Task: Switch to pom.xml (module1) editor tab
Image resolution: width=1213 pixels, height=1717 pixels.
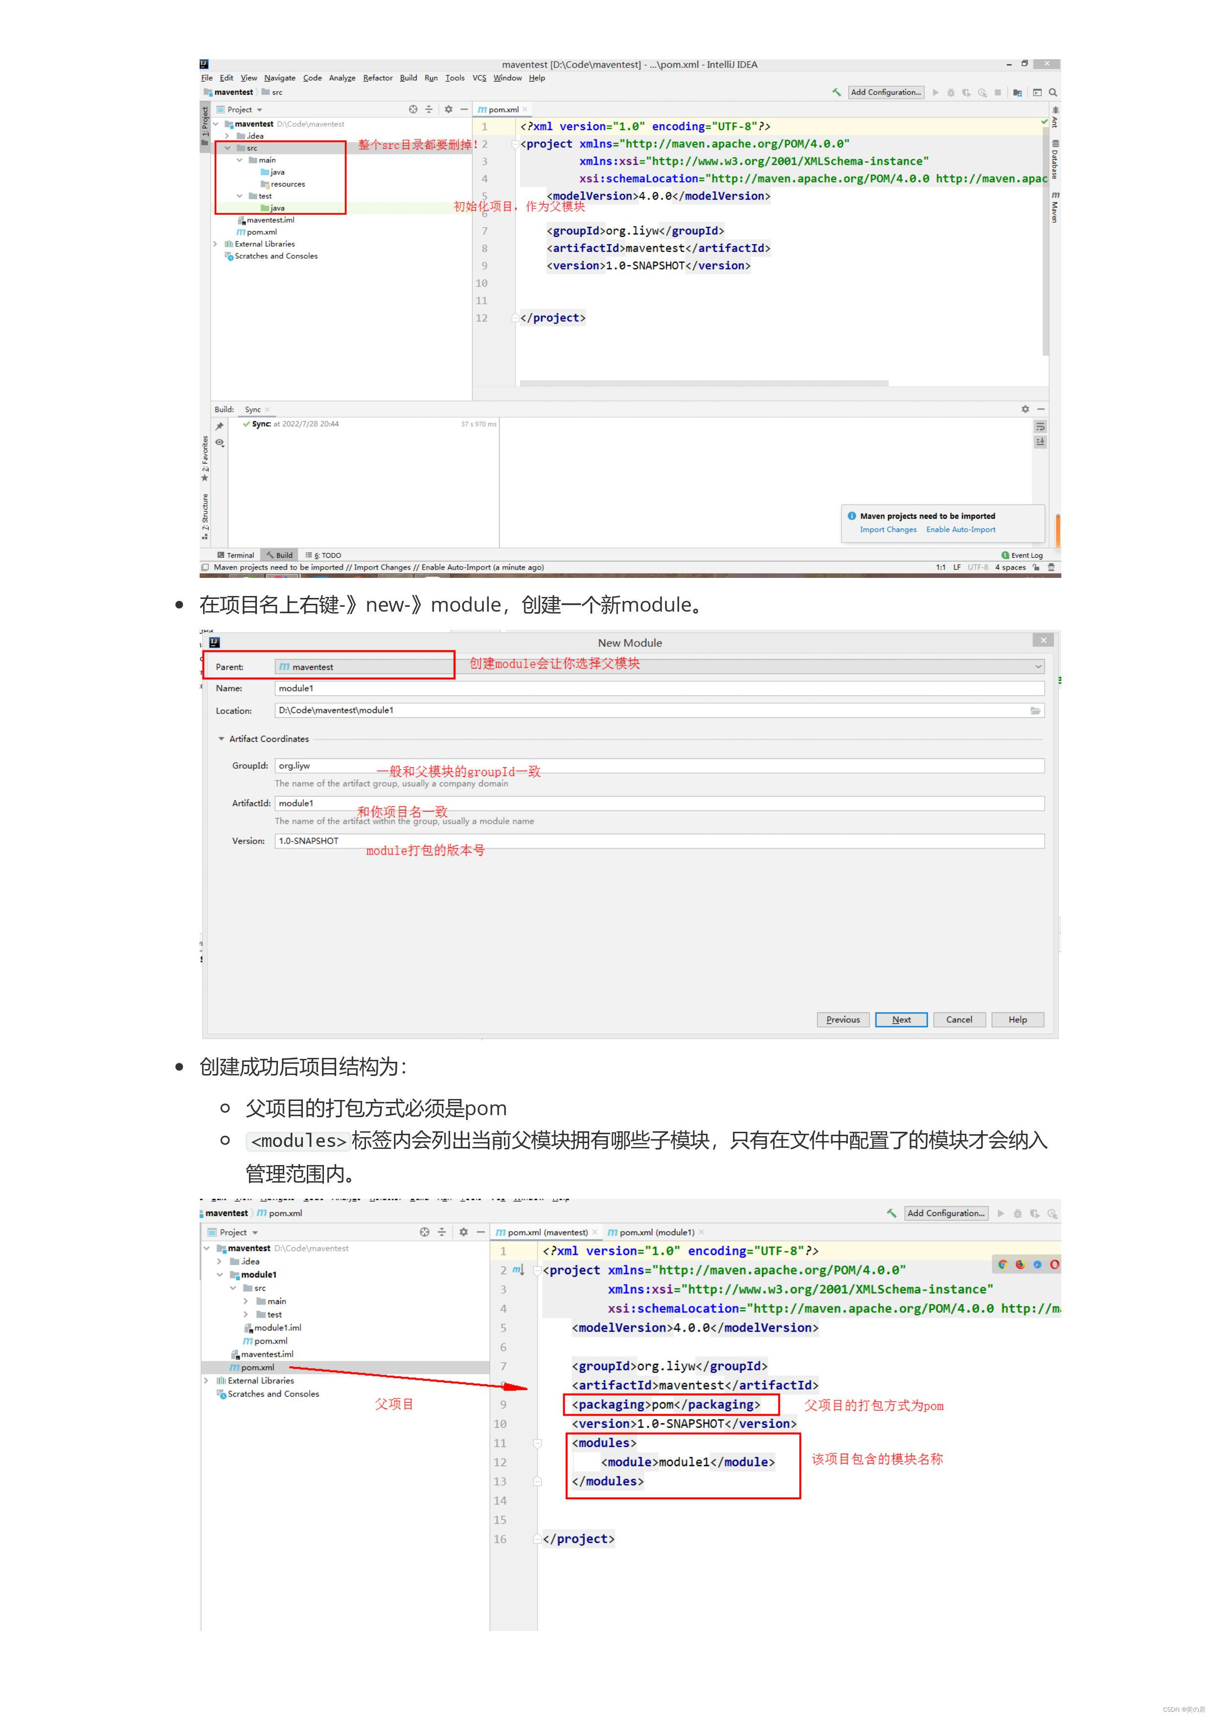Action: (656, 1232)
